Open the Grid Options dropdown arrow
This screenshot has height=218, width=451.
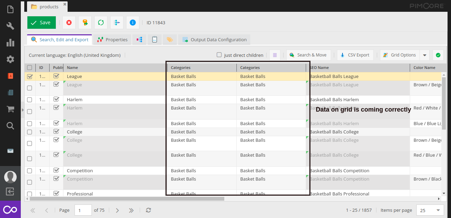click(x=425, y=55)
